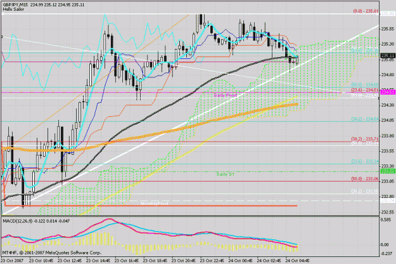Screen dimensions: 396x264
Task: Click the '23 Oct 12:45' time label
Action: pos(70,261)
